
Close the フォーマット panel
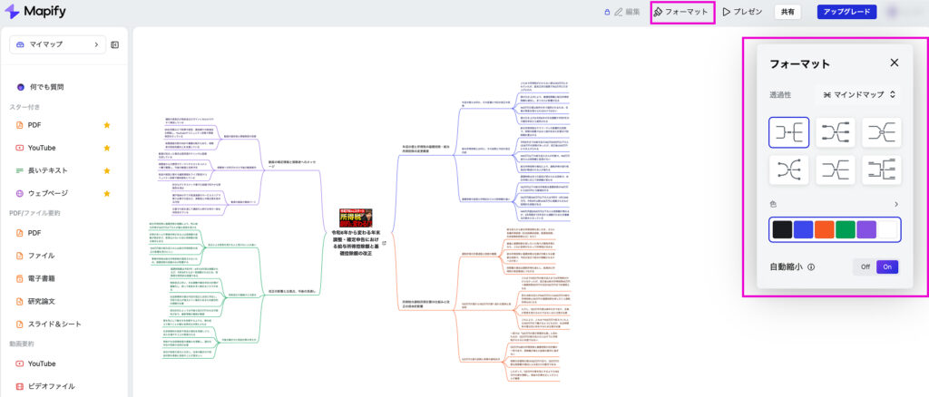tap(894, 63)
